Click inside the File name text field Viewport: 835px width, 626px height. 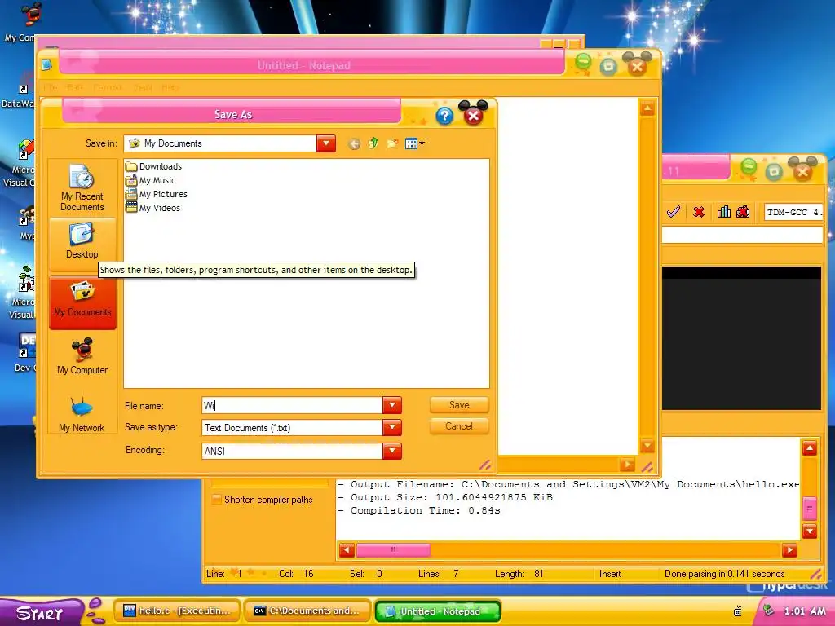point(293,405)
